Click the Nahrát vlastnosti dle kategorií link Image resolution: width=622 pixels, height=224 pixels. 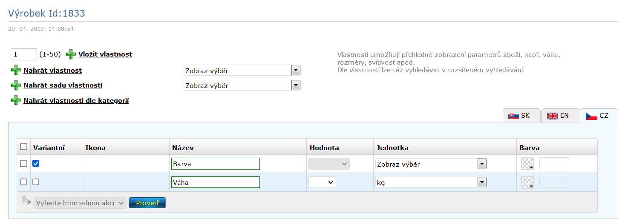coord(76,101)
